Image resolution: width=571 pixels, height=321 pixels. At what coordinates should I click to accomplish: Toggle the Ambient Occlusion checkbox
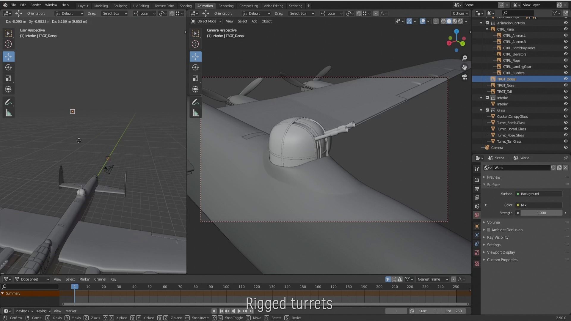coord(489,230)
